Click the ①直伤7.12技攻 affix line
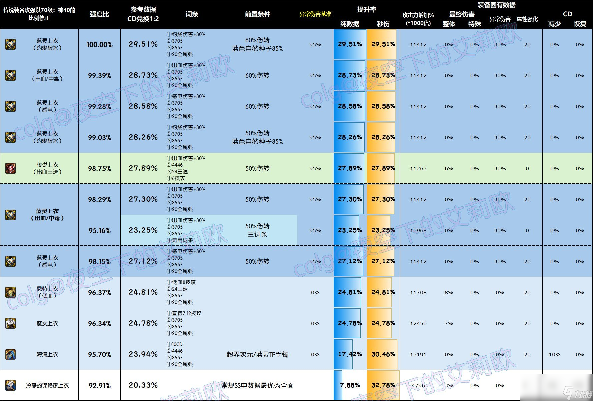 point(184,313)
